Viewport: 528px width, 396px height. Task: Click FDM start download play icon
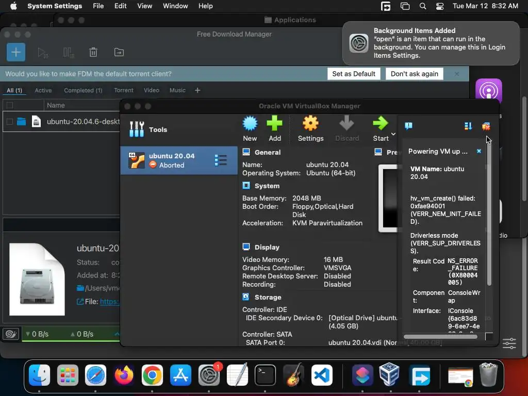coord(42,53)
